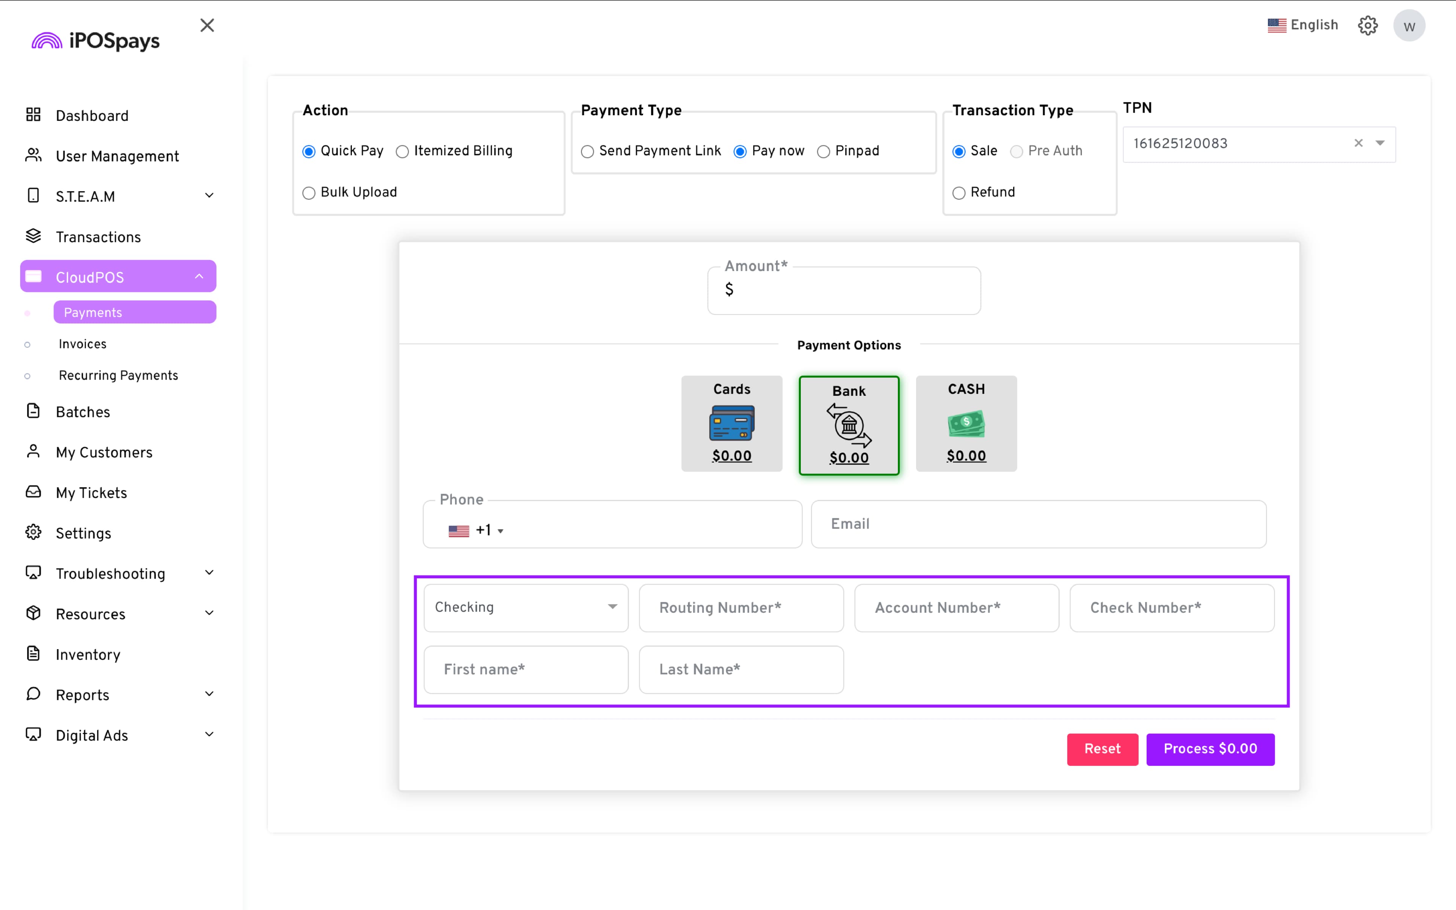Go to Recurring Payments submenu
1456x910 pixels.
[x=119, y=375]
